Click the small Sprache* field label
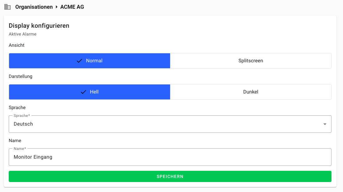The height and width of the screenshot is (192, 343). click(22, 116)
